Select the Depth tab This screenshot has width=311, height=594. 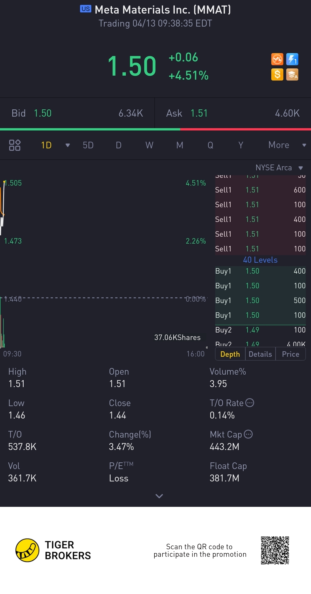tap(230, 354)
